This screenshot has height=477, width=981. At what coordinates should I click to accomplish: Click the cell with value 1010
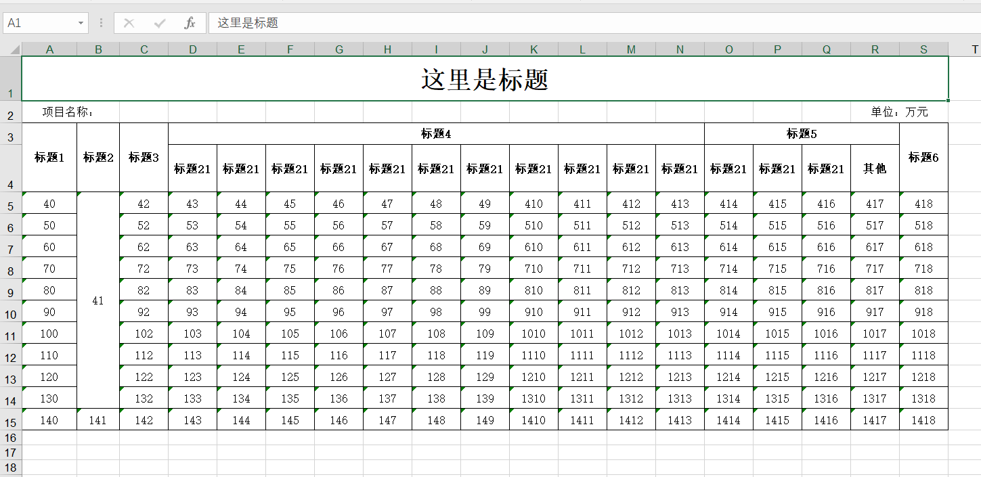[534, 333]
